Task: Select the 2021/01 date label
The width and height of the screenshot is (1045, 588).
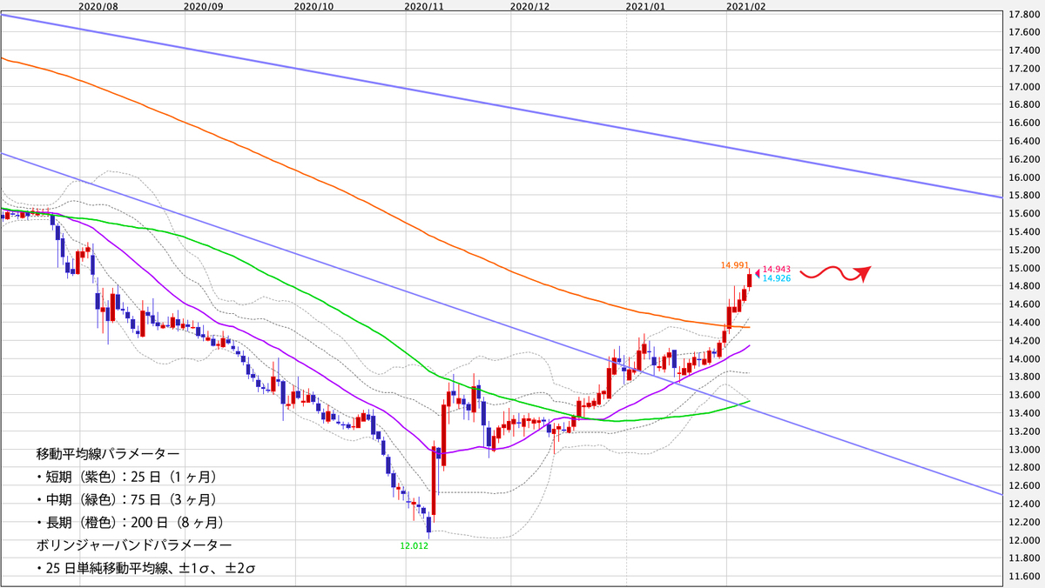Action: (645, 5)
